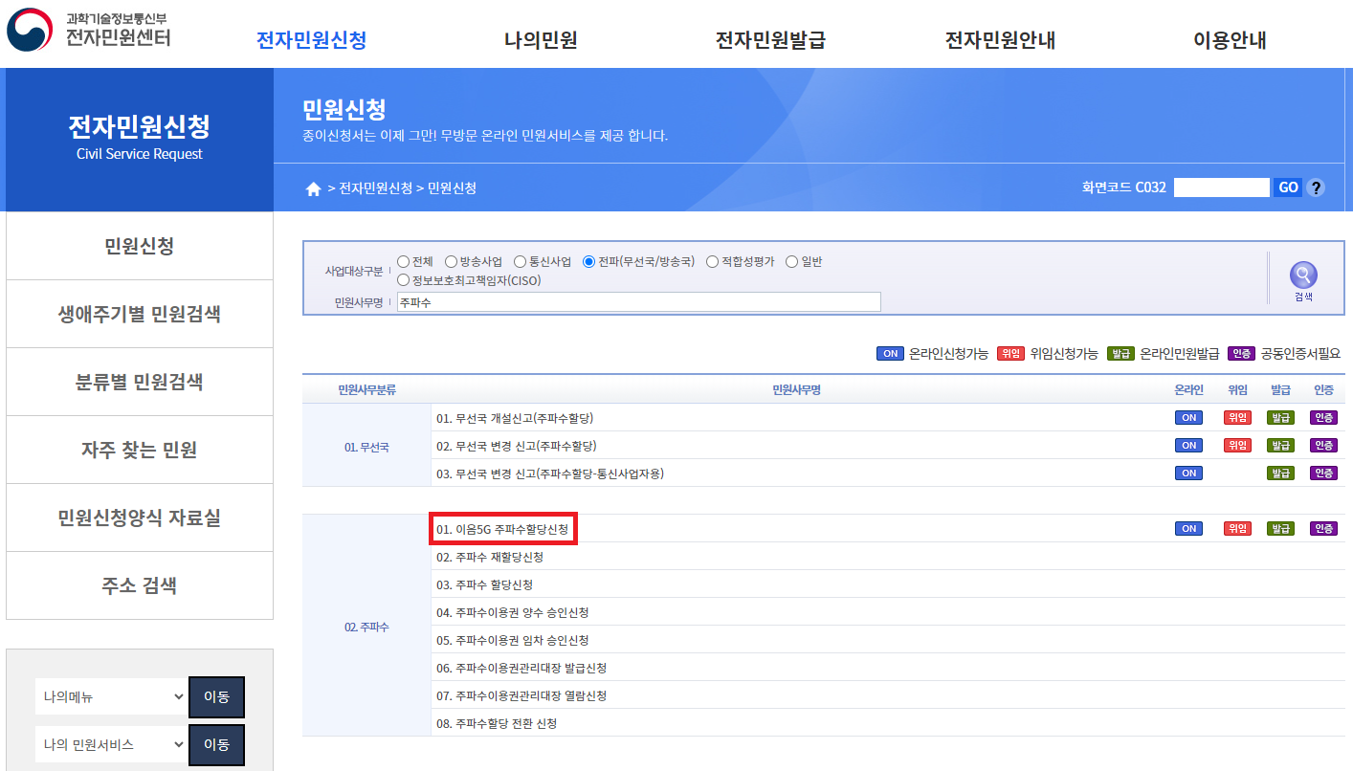Open 07. 주파수이용권관리대장 열람신청 link
Screen dimensions: 1353x771
(x=521, y=695)
